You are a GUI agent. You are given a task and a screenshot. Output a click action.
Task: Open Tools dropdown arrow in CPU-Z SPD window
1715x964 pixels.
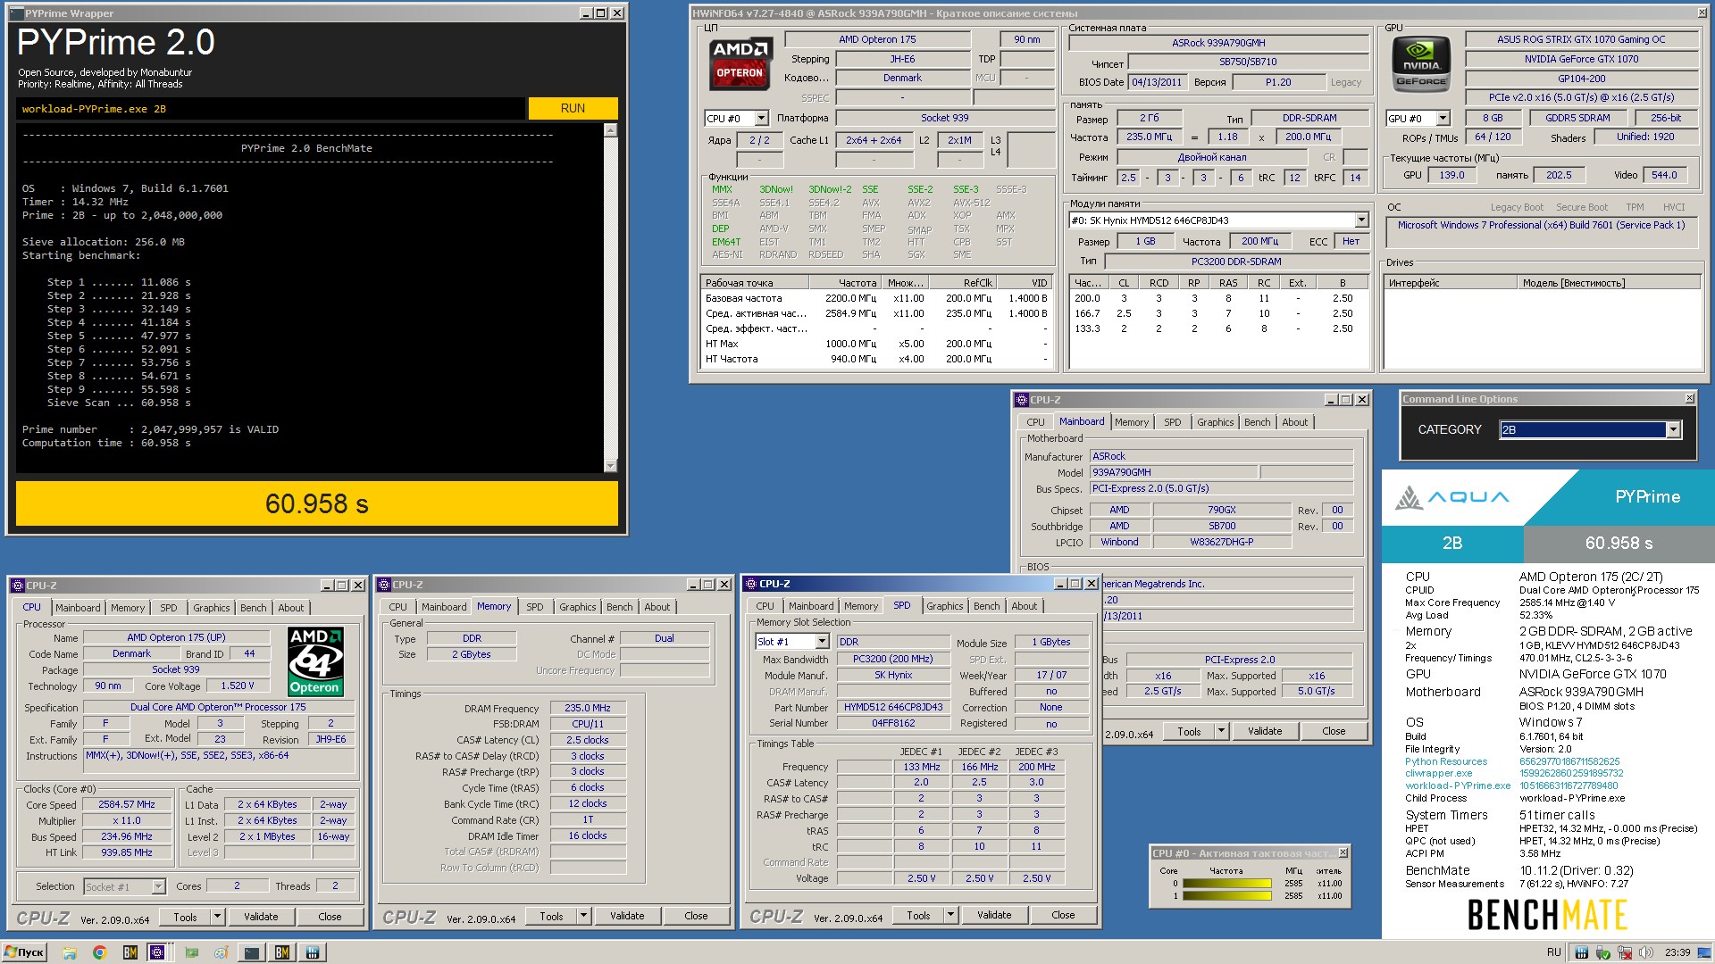coord(950,915)
